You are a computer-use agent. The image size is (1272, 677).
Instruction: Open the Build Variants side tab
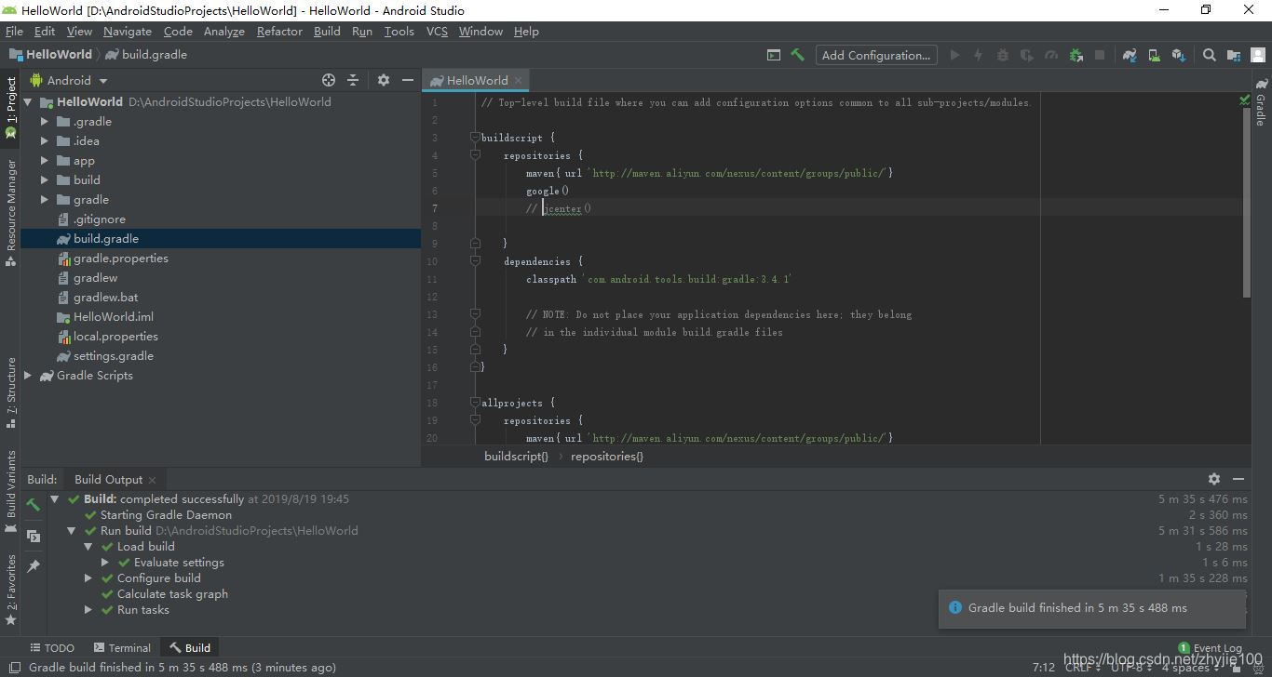(x=11, y=491)
